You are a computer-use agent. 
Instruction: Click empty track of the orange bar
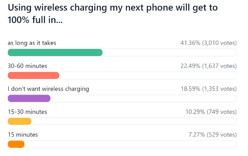coord(130,144)
